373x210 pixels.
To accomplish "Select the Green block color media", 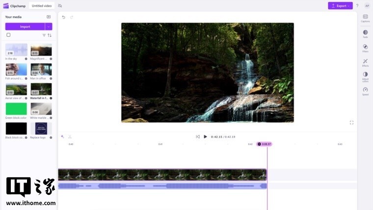I will point(16,109).
